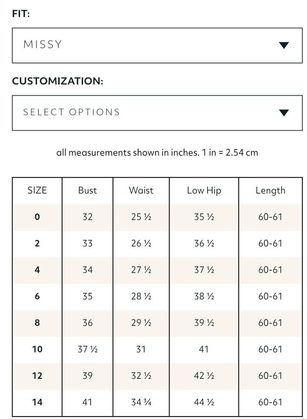
Task: Select the Bust column header
Action: pyautogui.click(x=88, y=190)
